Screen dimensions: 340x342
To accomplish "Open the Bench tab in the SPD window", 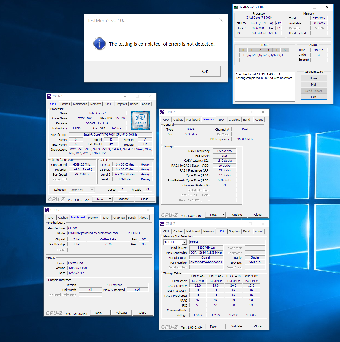I will coord(247,231).
